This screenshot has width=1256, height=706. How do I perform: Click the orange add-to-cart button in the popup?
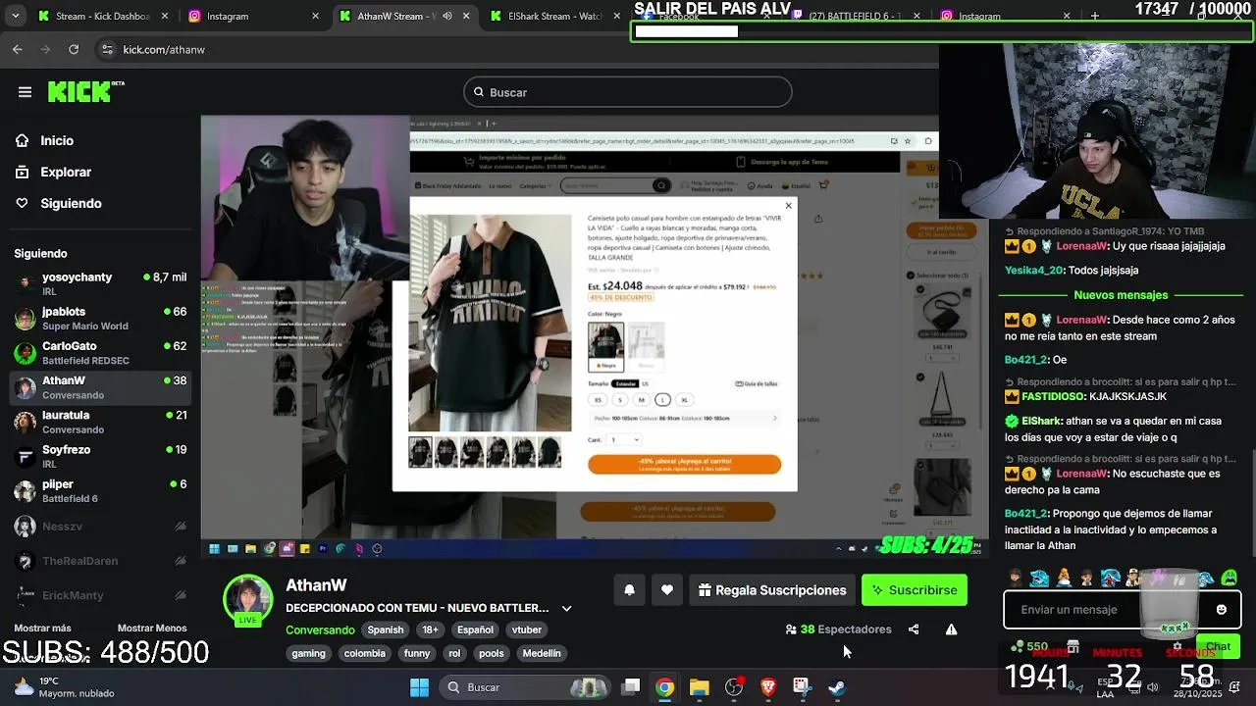(684, 464)
